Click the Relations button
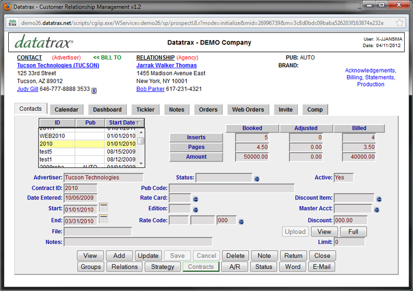This screenshot has width=413, height=291. pos(124,267)
